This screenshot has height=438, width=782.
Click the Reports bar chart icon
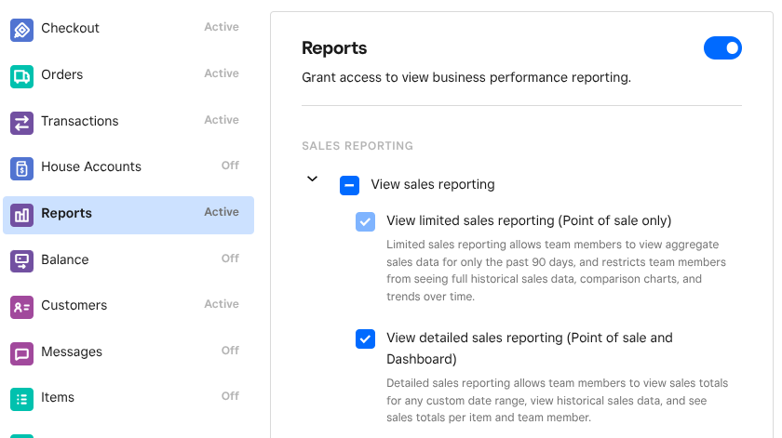(21, 214)
